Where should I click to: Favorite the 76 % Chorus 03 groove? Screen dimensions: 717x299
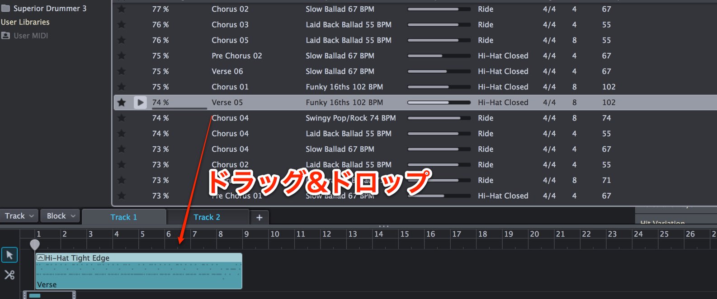tap(122, 25)
